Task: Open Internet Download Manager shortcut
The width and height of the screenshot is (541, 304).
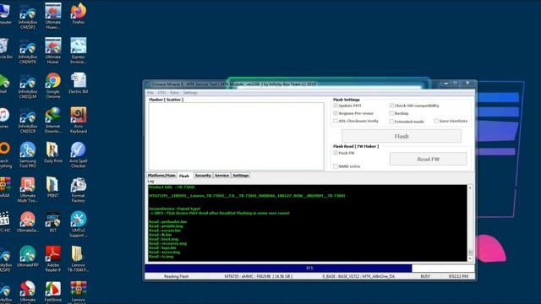Action: point(52,121)
